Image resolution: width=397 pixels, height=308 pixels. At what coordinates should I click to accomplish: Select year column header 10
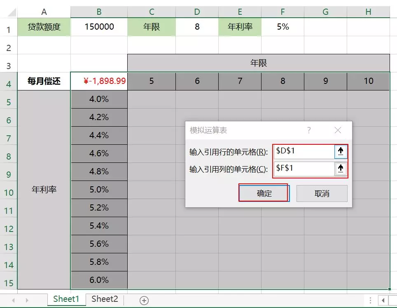(x=369, y=81)
